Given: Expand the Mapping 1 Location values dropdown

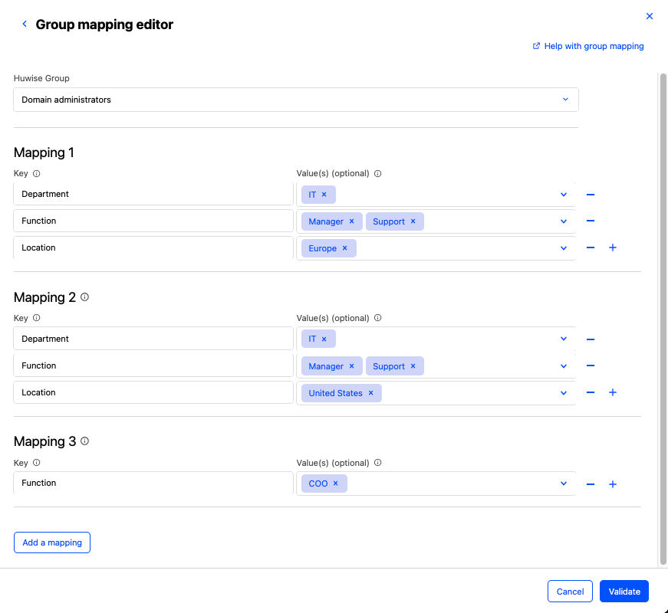Looking at the screenshot, I should [564, 248].
